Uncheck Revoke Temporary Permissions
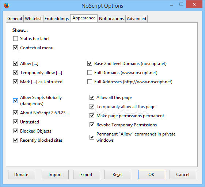The height and width of the screenshot is (187, 205). pyautogui.click(x=92, y=125)
